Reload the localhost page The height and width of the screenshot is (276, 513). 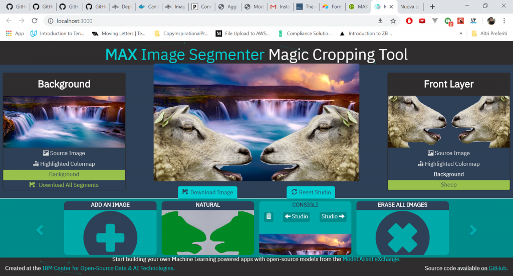(x=35, y=21)
